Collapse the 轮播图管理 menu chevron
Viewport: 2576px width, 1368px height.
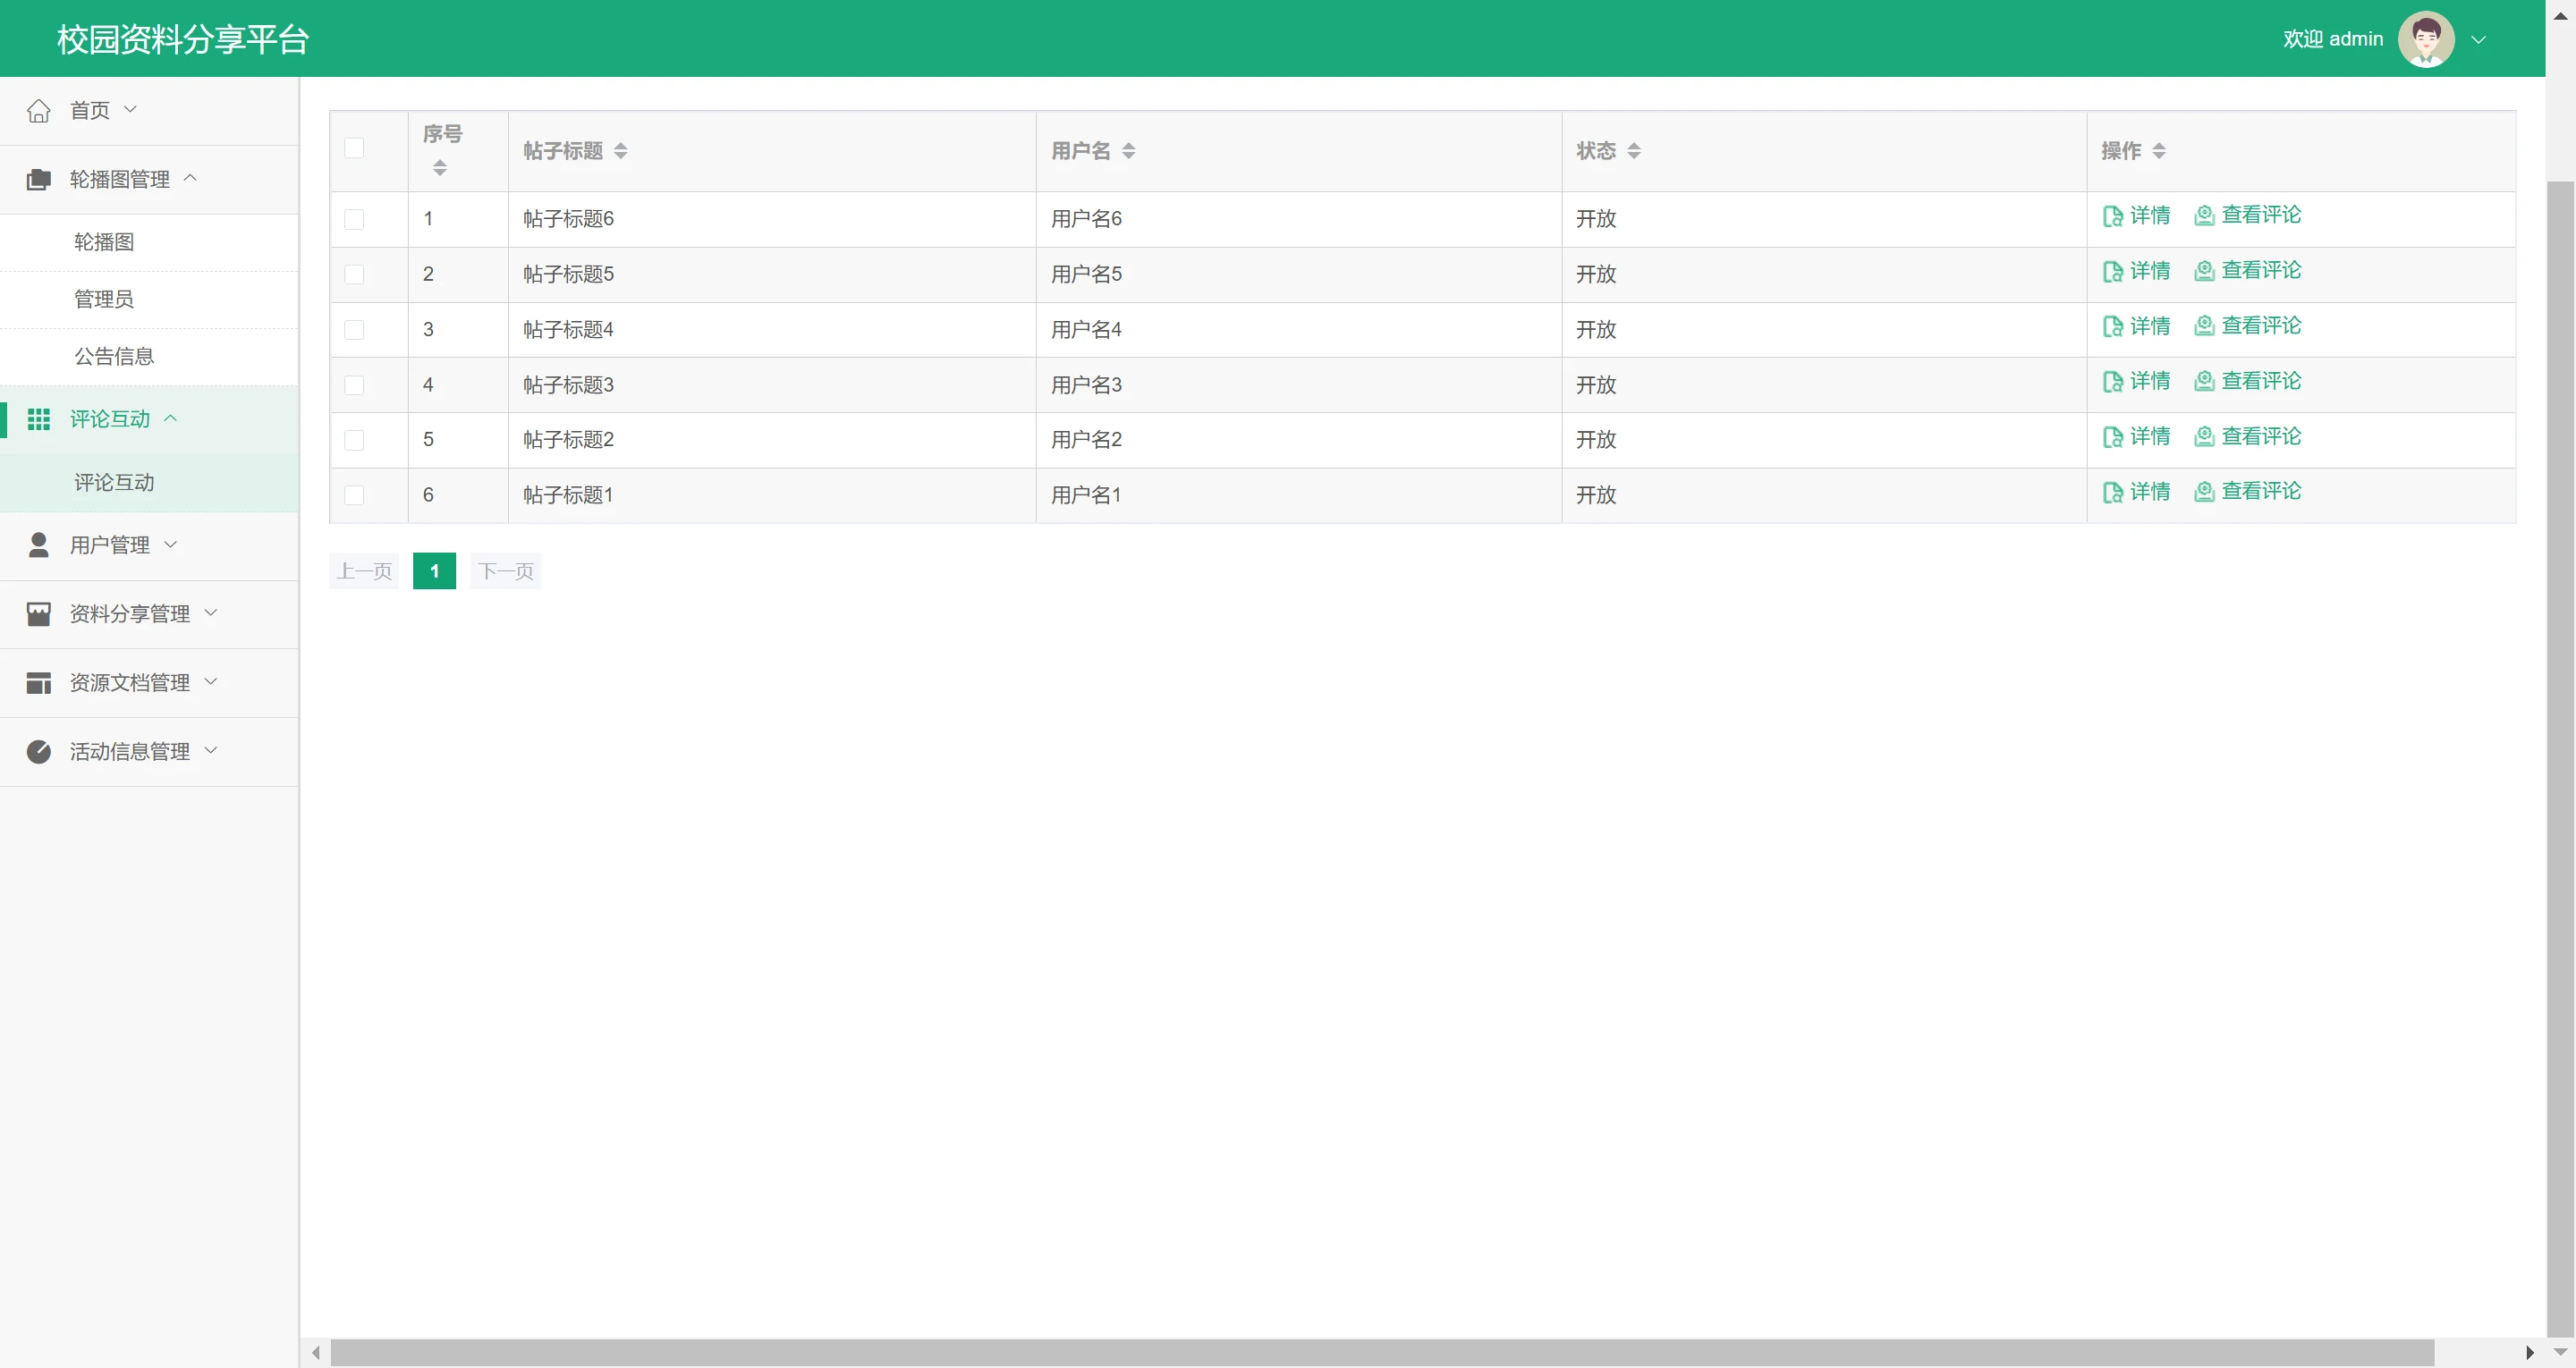(x=190, y=178)
